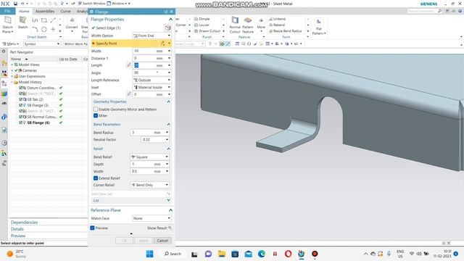This screenshot has height=261, width=464.
Task: Open the Corner Relief dropdown
Action: (x=150, y=185)
